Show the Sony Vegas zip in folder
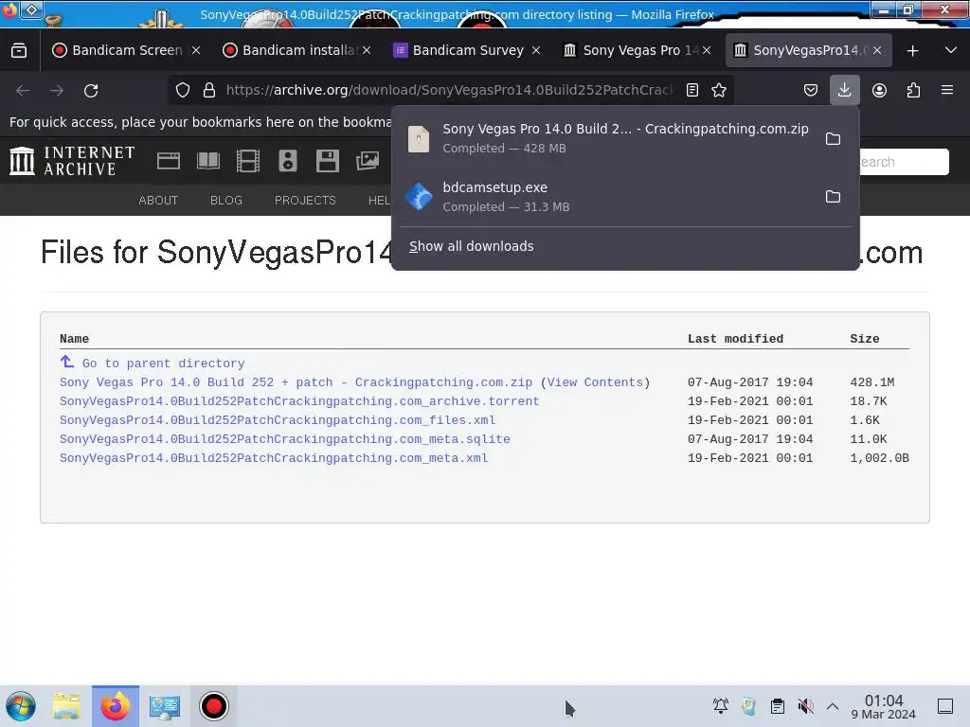 point(834,138)
